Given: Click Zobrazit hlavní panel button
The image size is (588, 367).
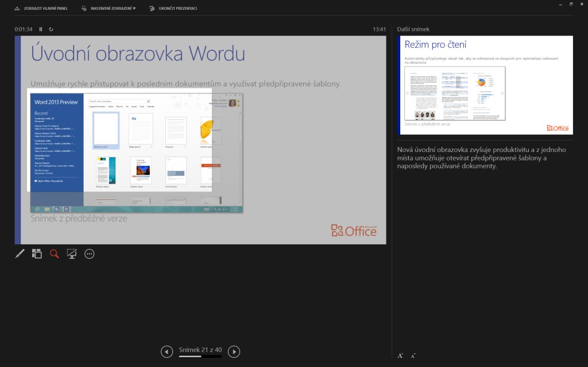Looking at the screenshot, I should (41, 8).
